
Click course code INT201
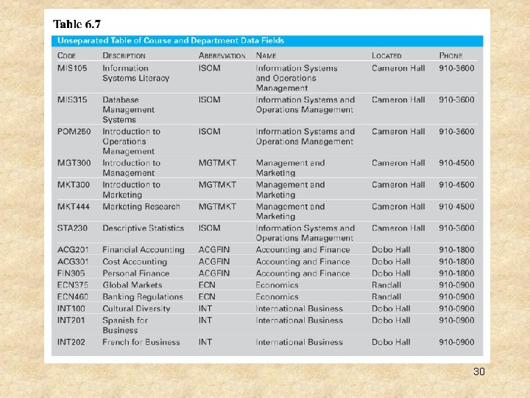tap(71, 320)
